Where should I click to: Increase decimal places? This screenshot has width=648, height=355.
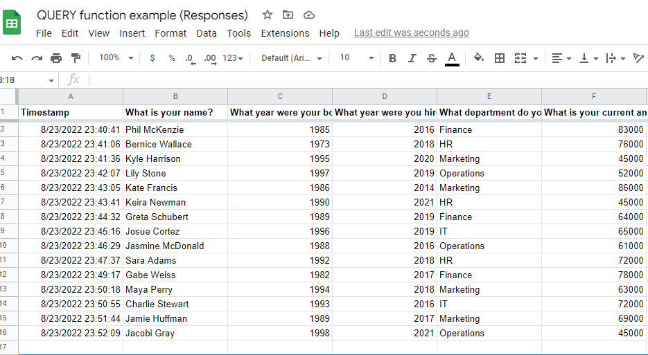[211, 59]
